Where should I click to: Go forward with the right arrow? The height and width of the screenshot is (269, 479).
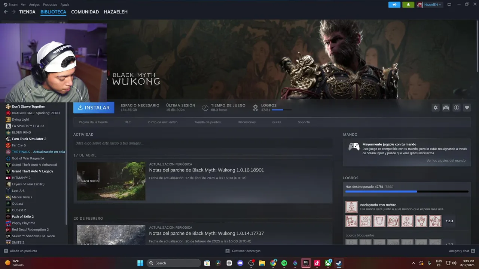13,12
